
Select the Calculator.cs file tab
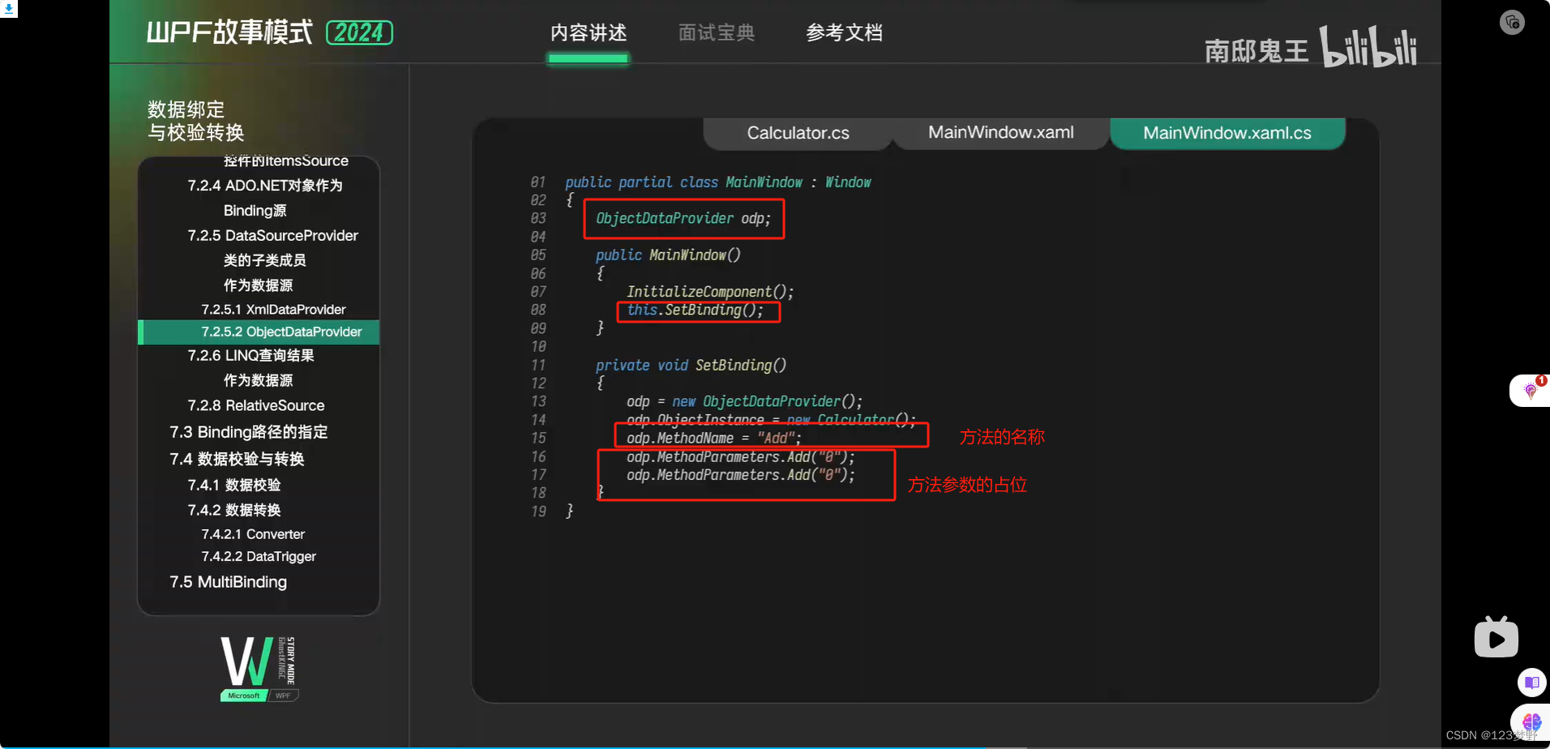(x=798, y=133)
